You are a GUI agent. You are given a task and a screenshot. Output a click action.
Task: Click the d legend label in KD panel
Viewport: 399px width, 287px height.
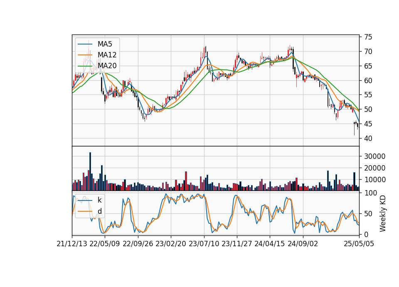pos(99,211)
